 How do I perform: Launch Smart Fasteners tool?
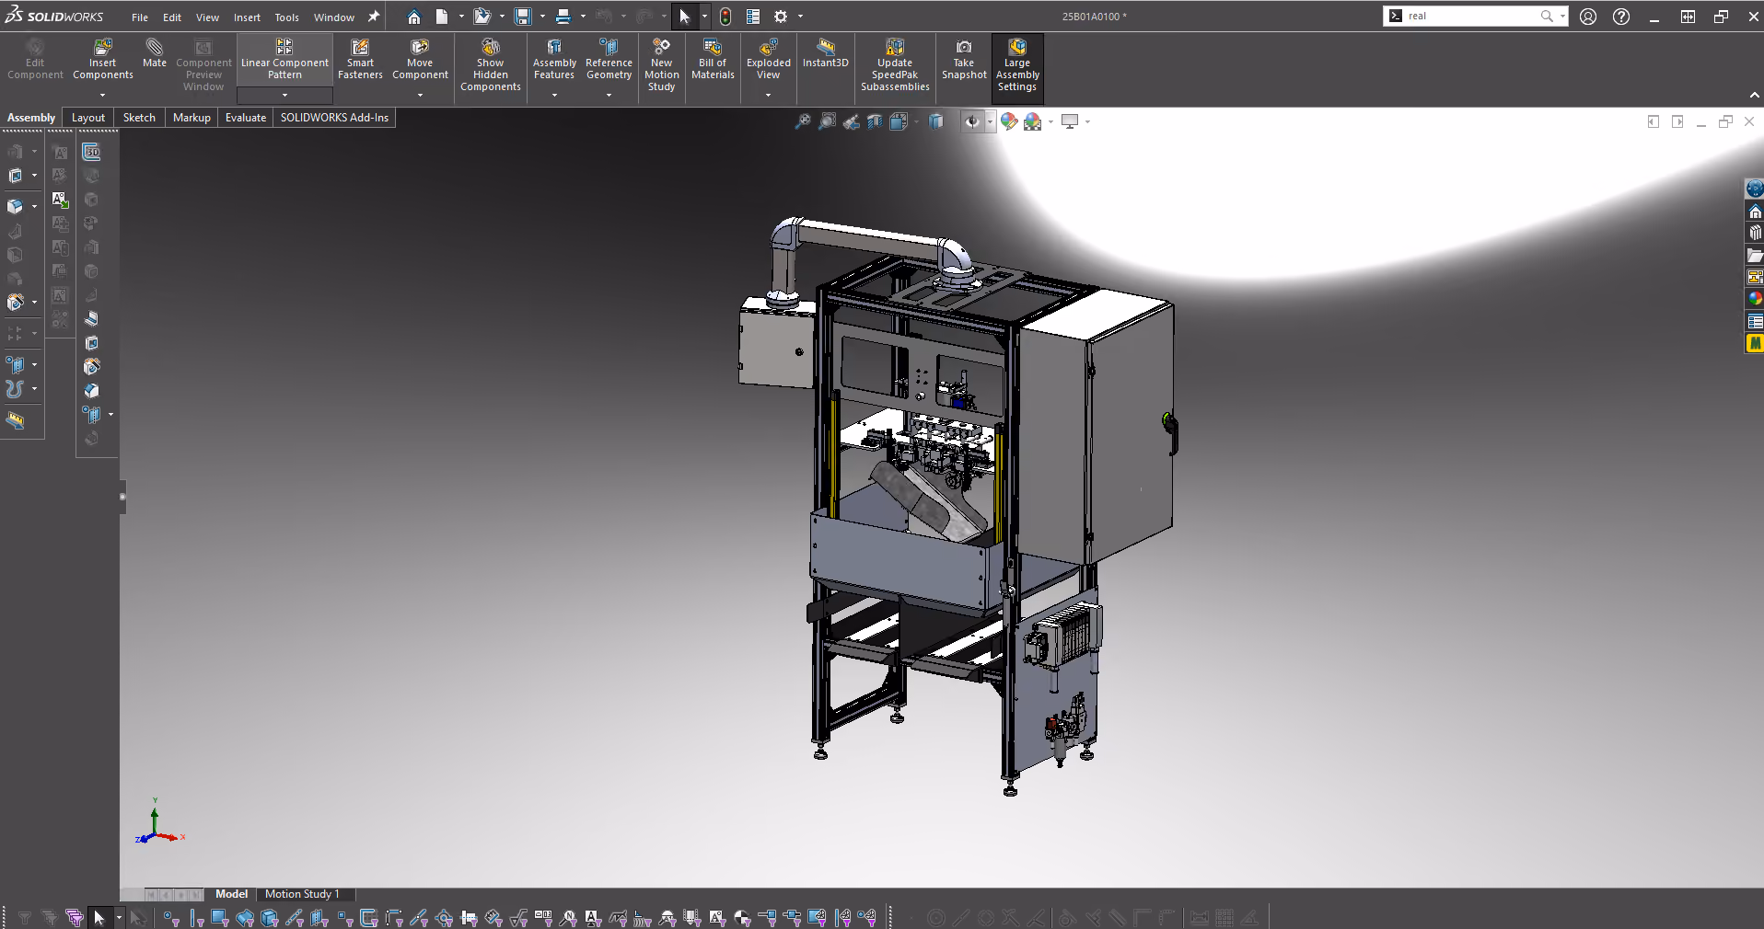(x=360, y=59)
